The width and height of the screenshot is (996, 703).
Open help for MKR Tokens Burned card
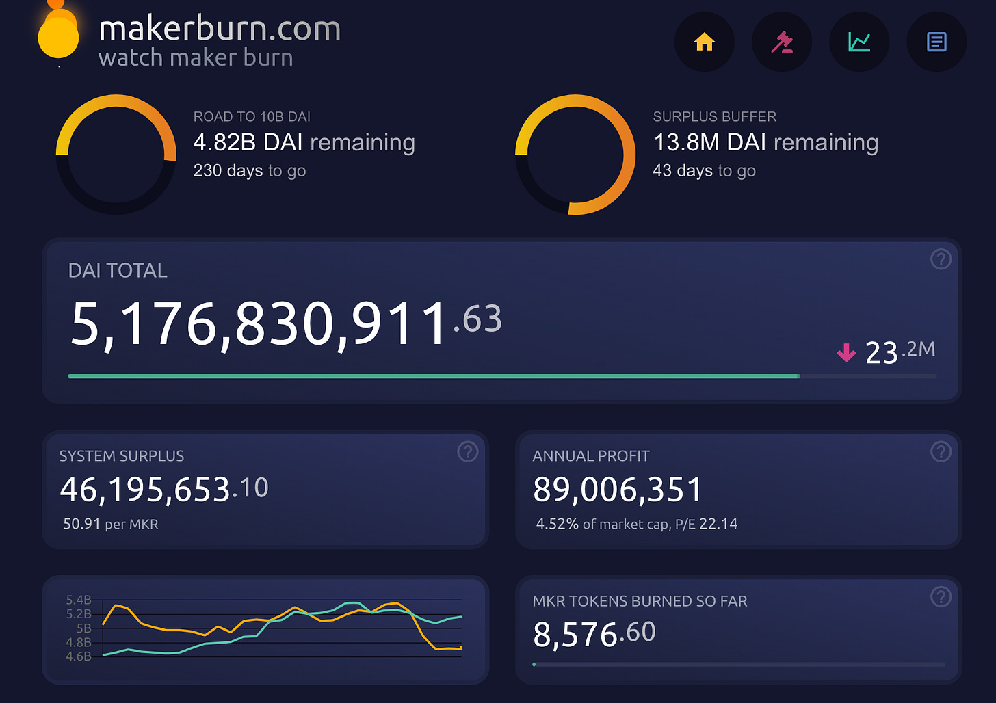[x=941, y=597]
